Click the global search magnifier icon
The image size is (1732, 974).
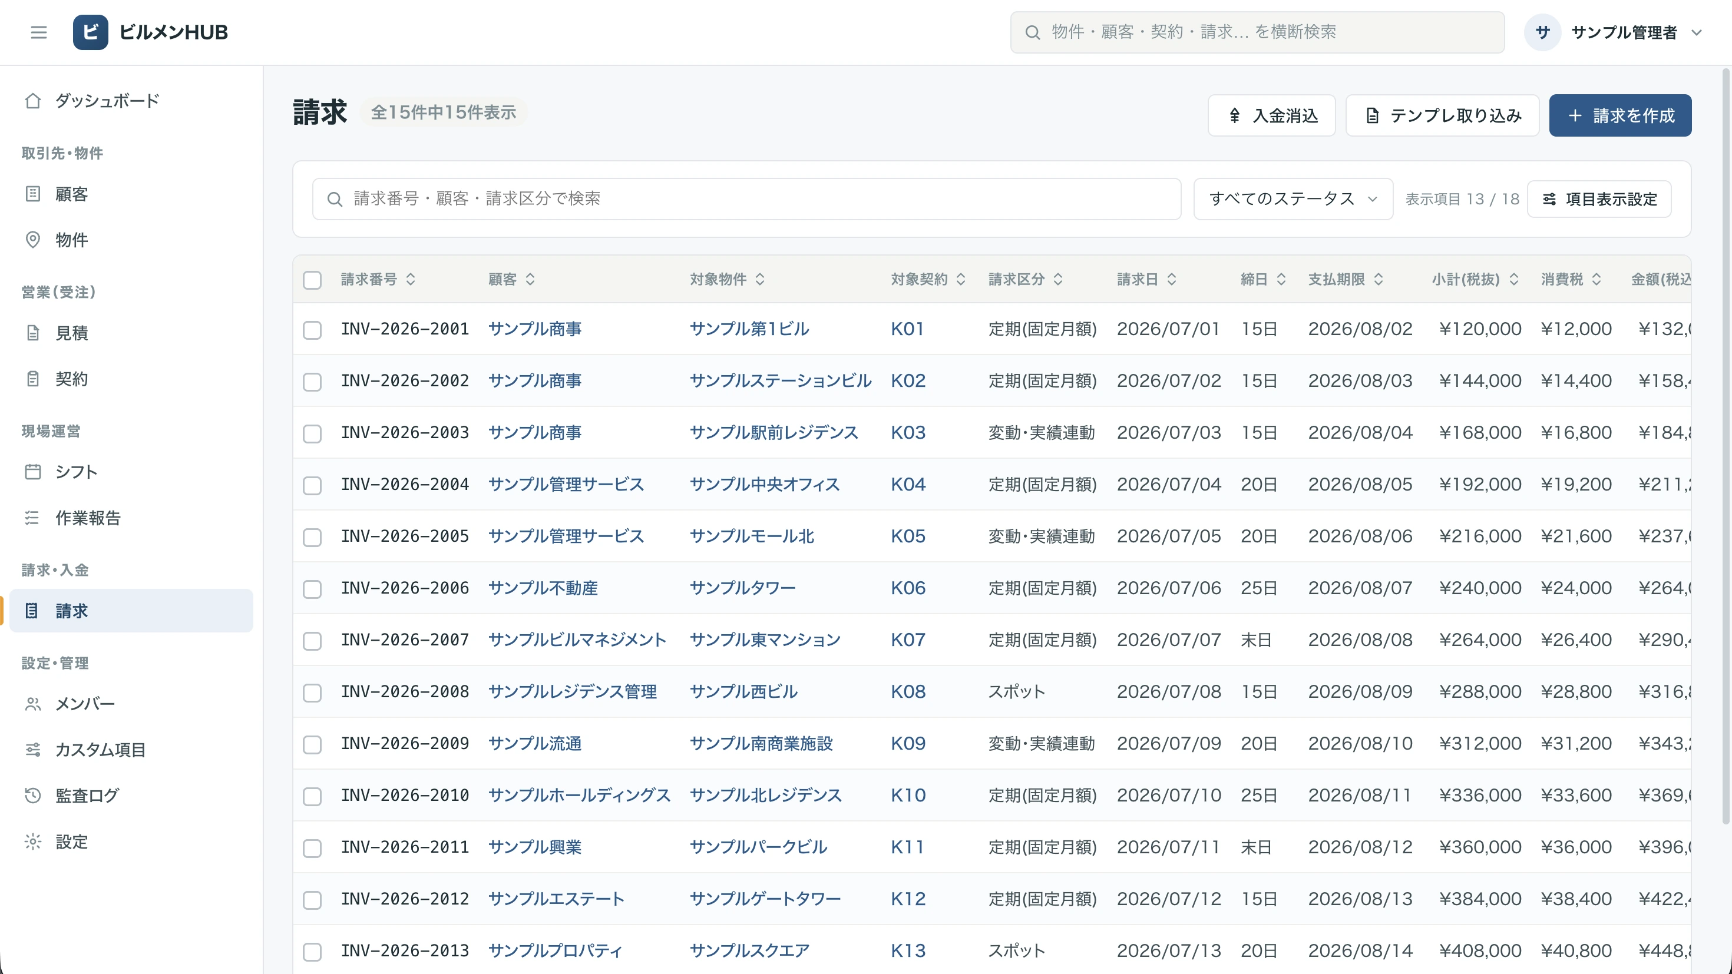coord(1033,32)
